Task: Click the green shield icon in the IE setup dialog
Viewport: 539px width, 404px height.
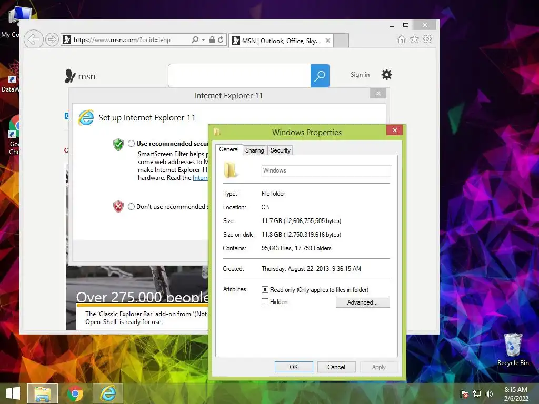Action: (118, 144)
